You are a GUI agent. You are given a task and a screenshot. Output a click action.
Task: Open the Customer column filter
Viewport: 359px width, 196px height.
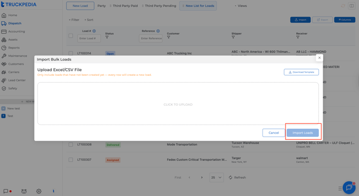168,37
